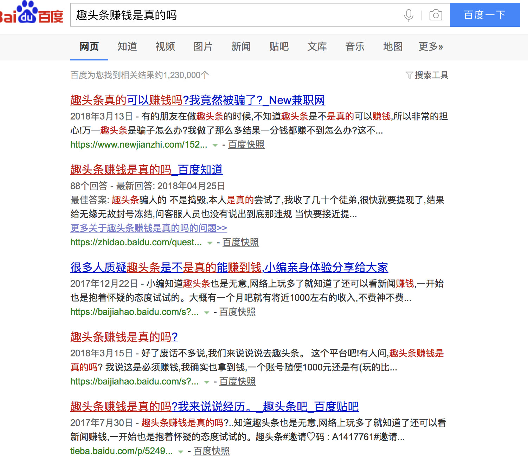Click the date 2017年12月22日
The width and height of the screenshot is (528, 459).
pos(104,284)
